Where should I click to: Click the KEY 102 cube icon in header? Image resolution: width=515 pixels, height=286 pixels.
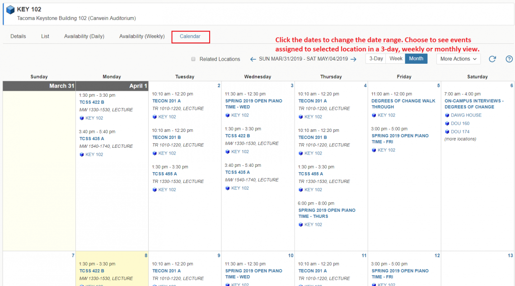click(10, 10)
